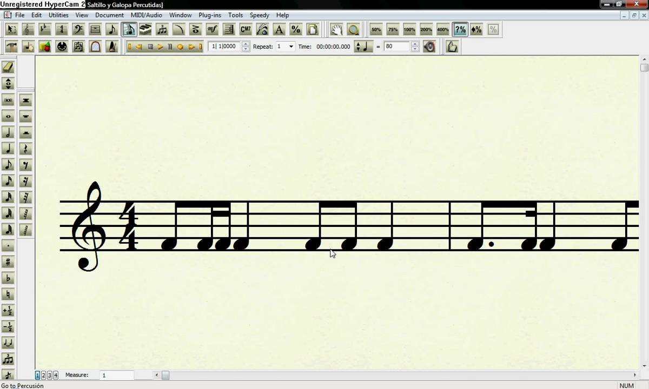Select the Mirror tool
Image resolution: width=649 pixels, height=389 pixels.
pos(78,46)
